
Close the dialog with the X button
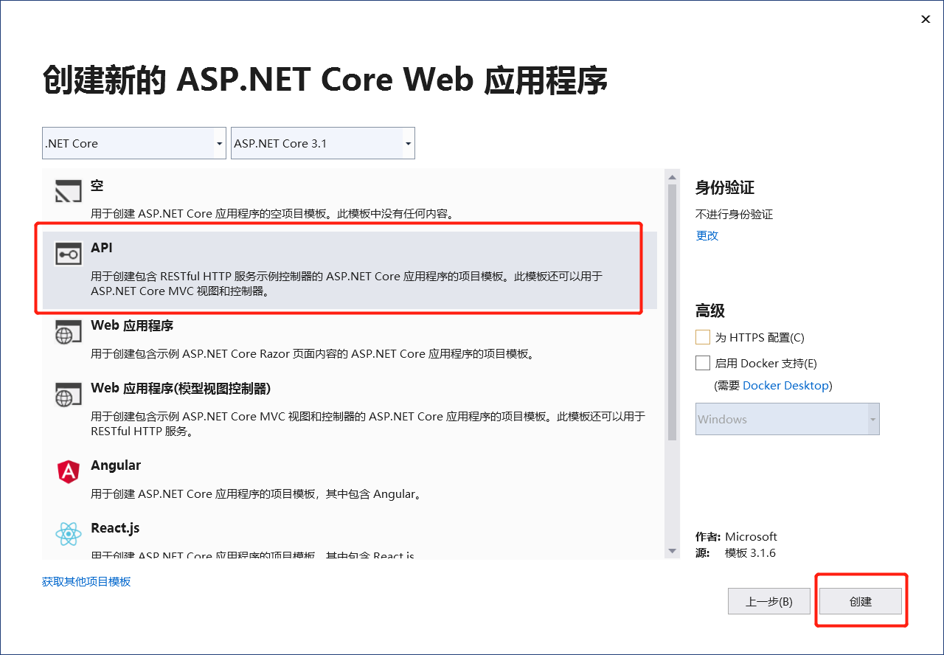point(926,20)
